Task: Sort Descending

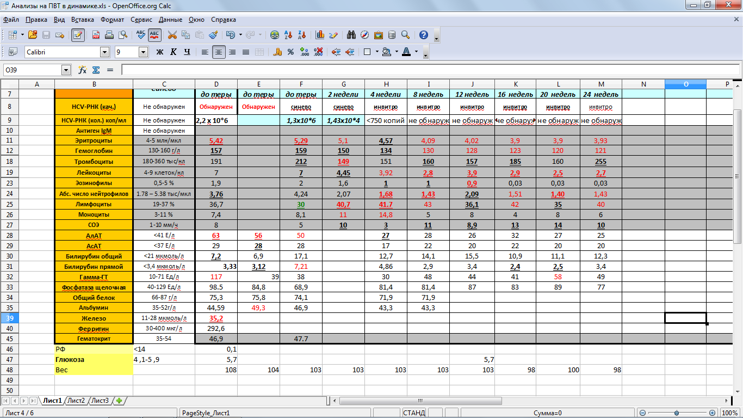Action: pos(301,35)
